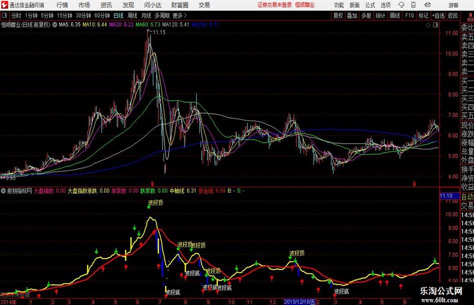Click the red S marker near July
Screen dimensions: 474x305
click(152, 184)
